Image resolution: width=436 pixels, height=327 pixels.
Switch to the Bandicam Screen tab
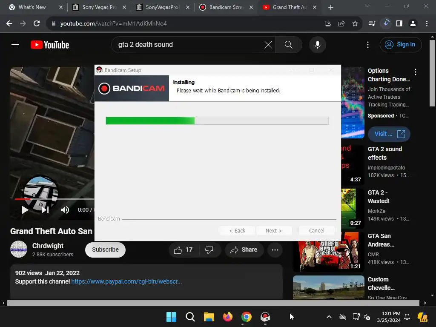226,7
